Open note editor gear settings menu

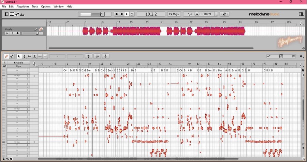pyautogui.click(x=301, y=56)
